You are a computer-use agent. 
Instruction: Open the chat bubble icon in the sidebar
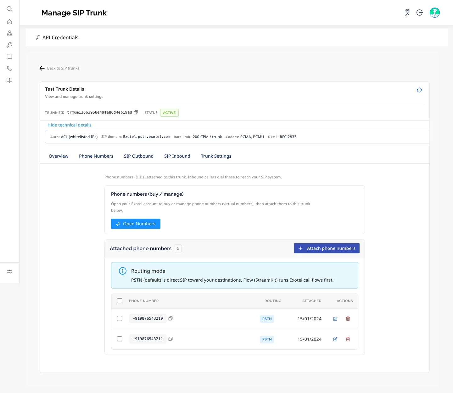point(9,57)
